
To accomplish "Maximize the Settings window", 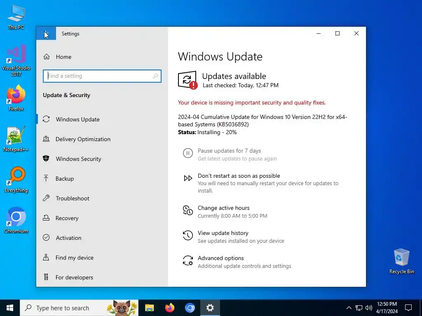I will click(338, 33).
